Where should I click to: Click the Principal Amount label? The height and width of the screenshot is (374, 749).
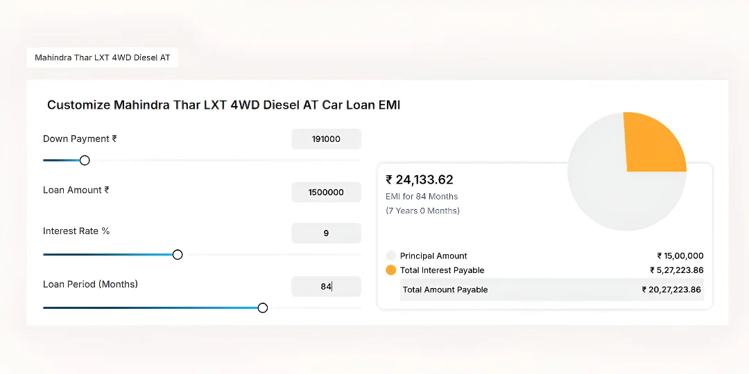[433, 256]
